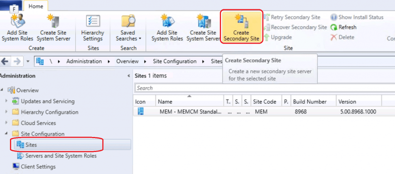395x174 pixels.
Task: Click in the Sites Search field
Action: coord(265,88)
